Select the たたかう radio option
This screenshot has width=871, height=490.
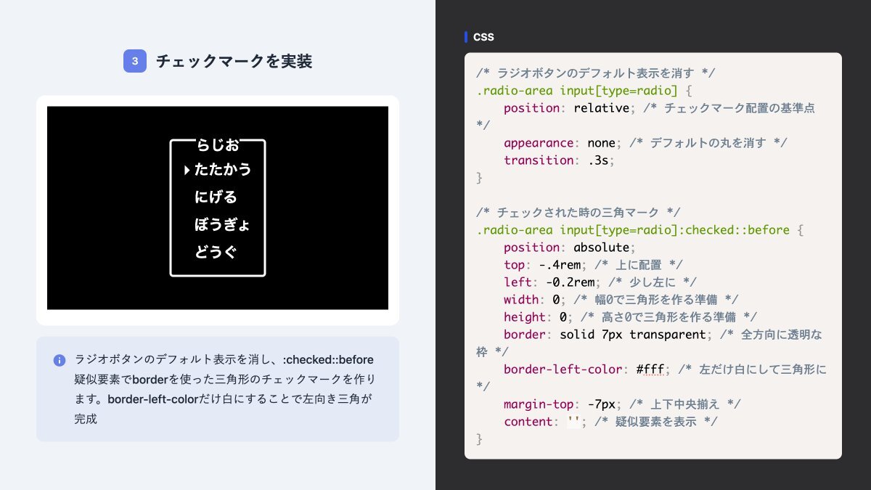[222, 170]
